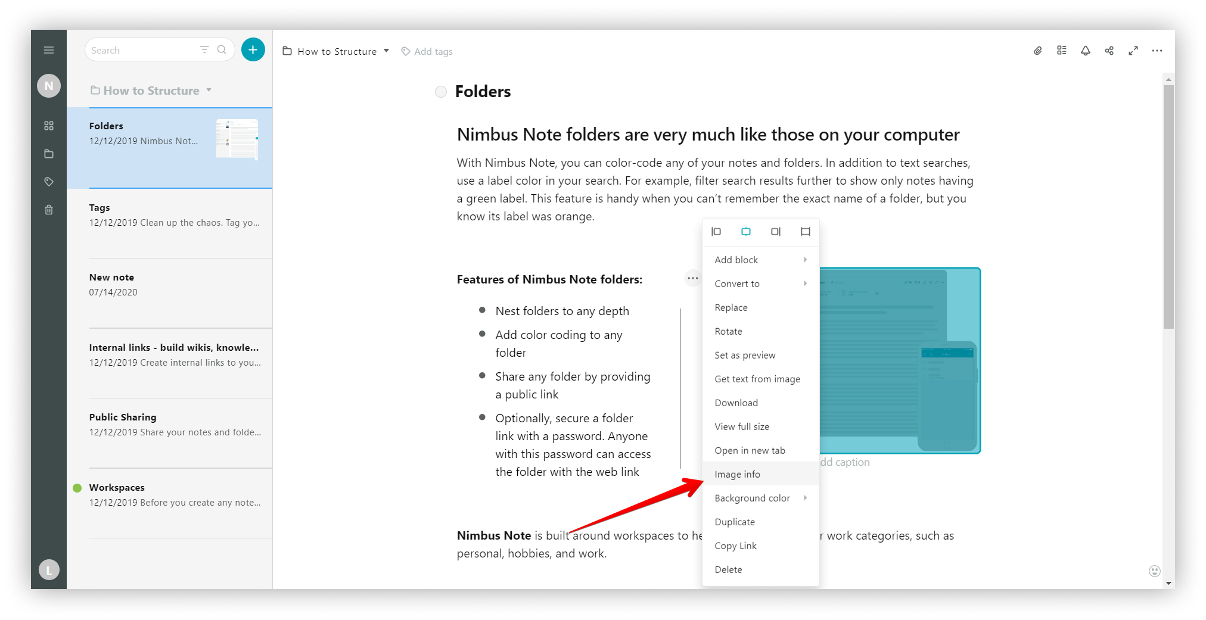Expand the Convert to submenu
Image resolution: width=1206 pixels, height=620 pixels.
(x=761, y=283)
